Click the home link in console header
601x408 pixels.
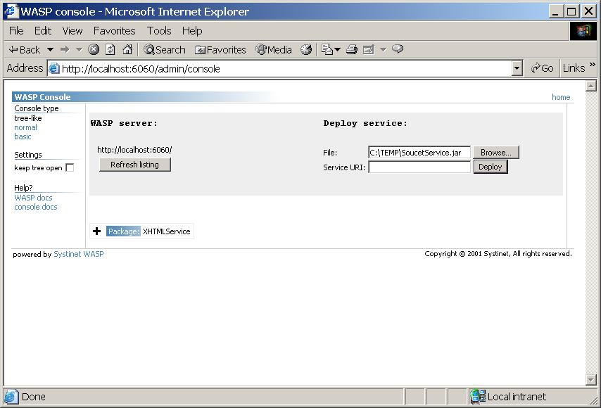[561, 97]
